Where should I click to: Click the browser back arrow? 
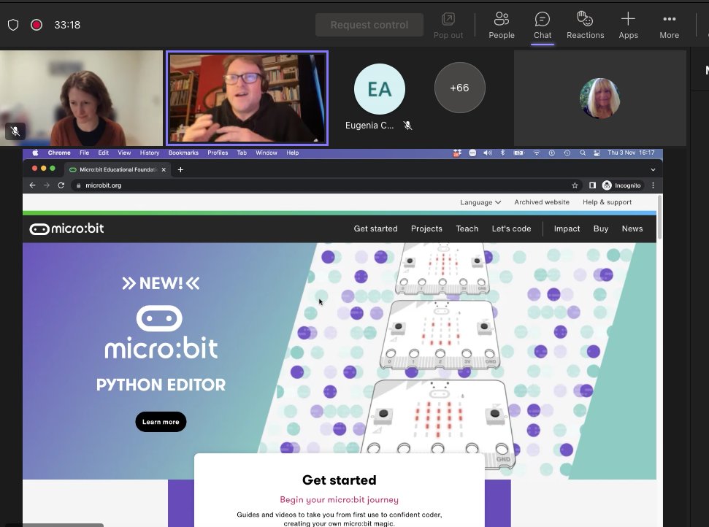pos(32,185)
